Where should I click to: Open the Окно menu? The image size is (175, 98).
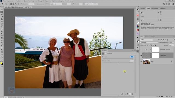pyautogui.click(x=66, y=1)
